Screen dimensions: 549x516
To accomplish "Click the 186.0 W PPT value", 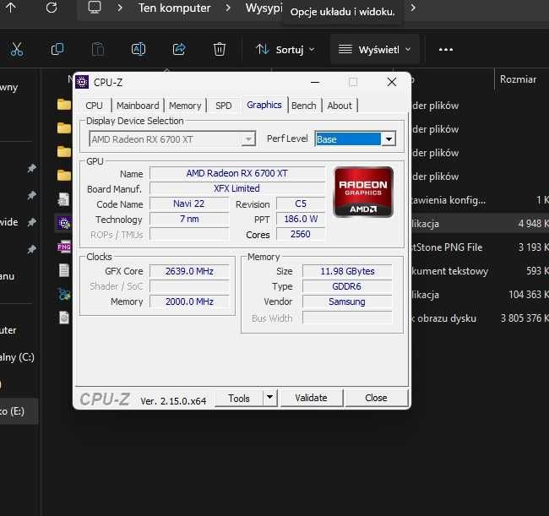I will pos(301,219).
